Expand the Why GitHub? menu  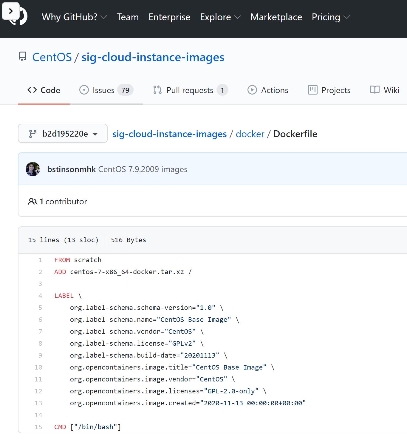click(74, 17)
